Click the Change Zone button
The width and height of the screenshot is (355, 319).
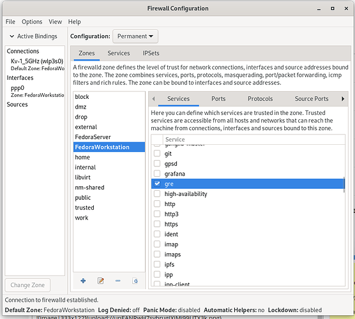click(x=27, y=285)
